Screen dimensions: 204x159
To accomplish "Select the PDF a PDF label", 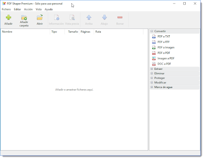I will [164, 53].
